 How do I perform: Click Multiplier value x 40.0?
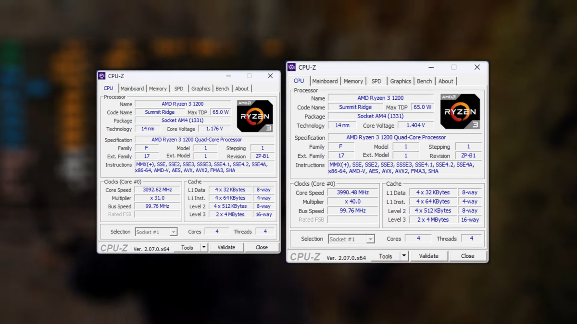click(x=351, y=202)
